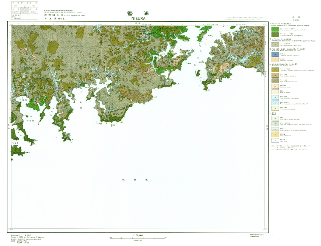Click the Pinus thunbergii plantation swatch
This screenshot has height=246, width=321.
(x=275, y=81)
